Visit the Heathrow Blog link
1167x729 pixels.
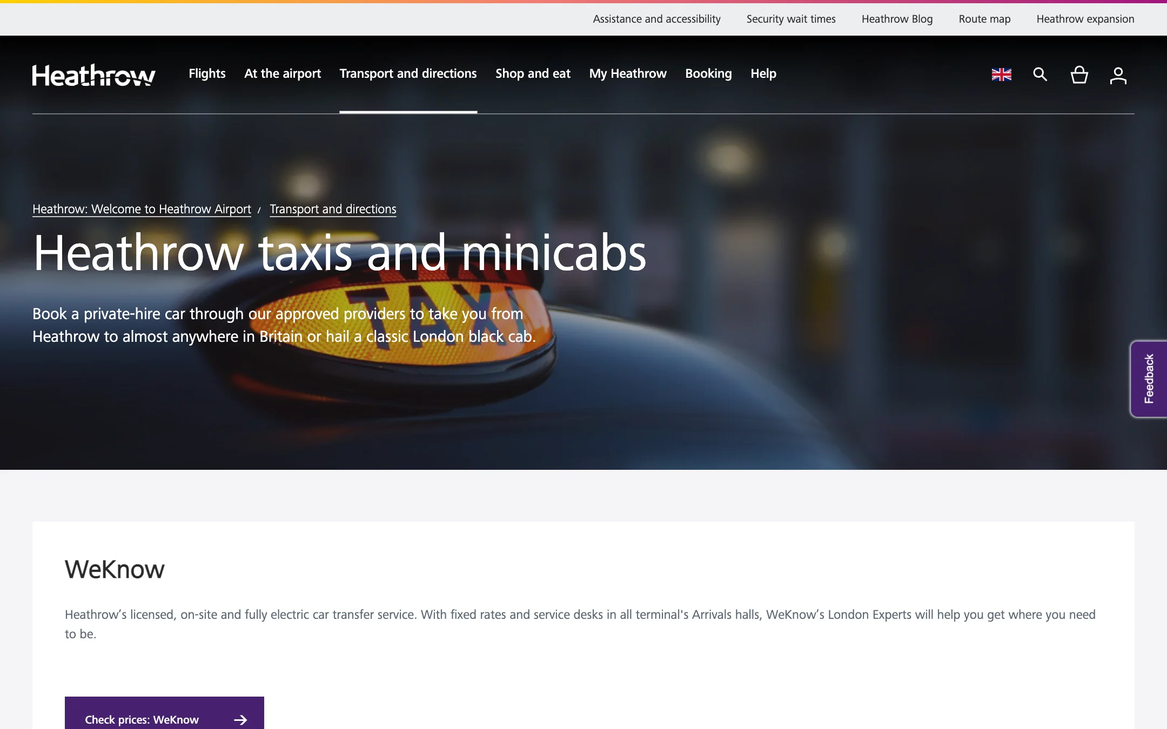tap(897, 19)
